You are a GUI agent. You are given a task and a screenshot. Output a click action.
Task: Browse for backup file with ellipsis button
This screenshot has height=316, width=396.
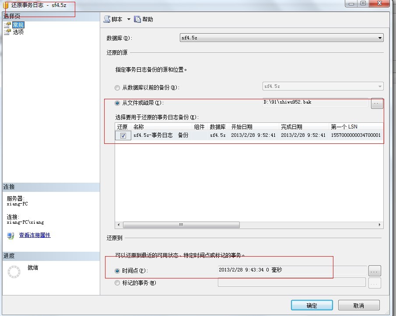pos(377,104)
